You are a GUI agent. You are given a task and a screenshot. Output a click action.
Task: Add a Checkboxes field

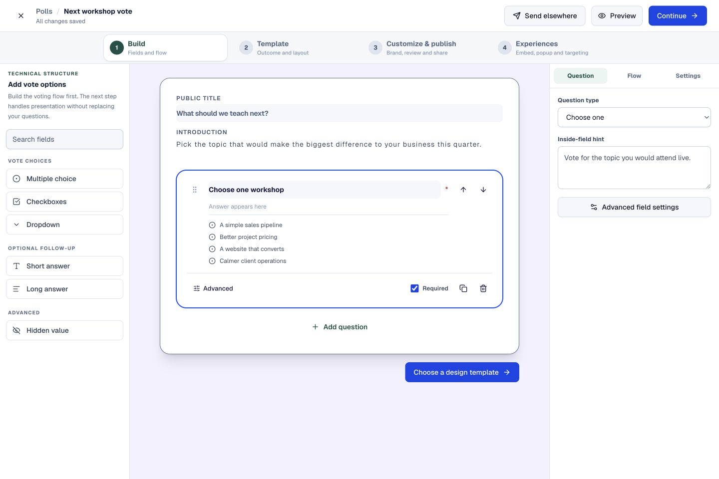click(64, 202)
